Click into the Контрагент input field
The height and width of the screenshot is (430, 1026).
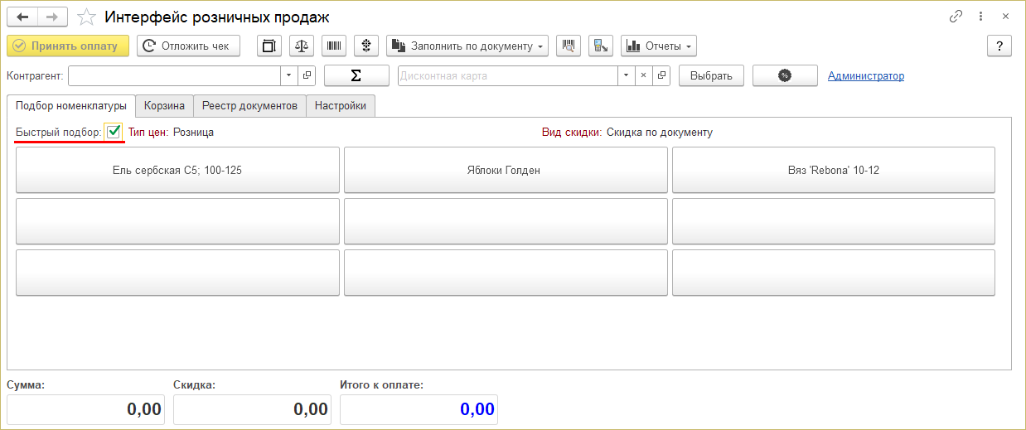pos(175,75)
